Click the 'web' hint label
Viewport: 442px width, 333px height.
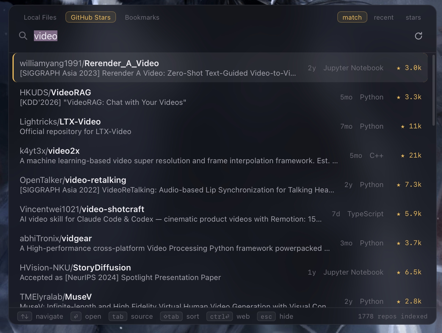point(243,316)
